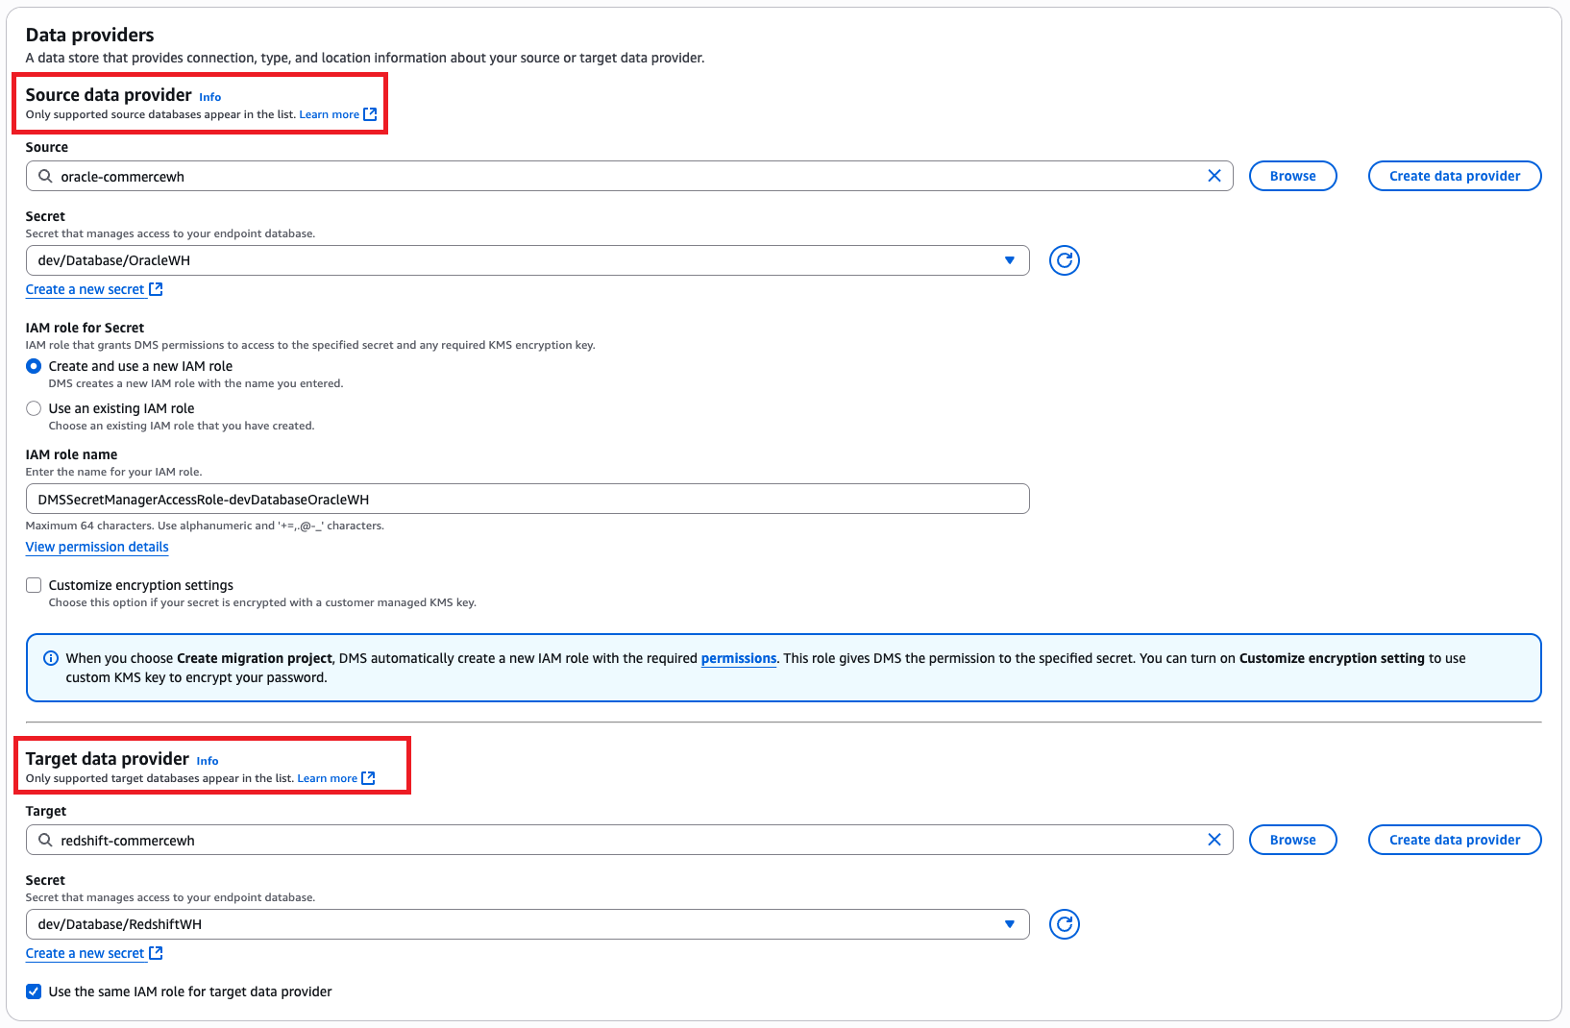Click Create data provider for target

pos(1454,840)
